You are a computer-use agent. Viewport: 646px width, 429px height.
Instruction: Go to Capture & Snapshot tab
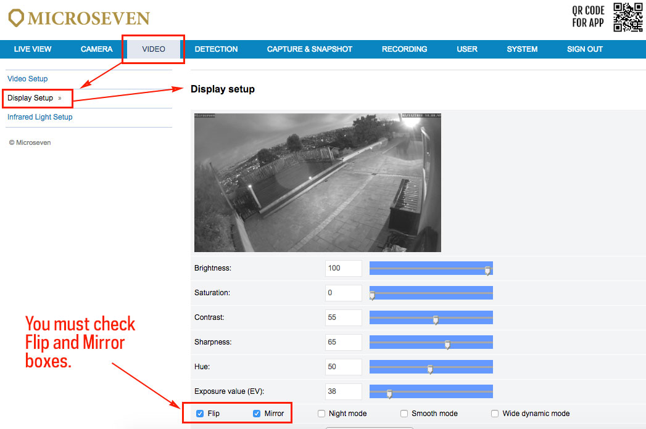coord(310,49)
